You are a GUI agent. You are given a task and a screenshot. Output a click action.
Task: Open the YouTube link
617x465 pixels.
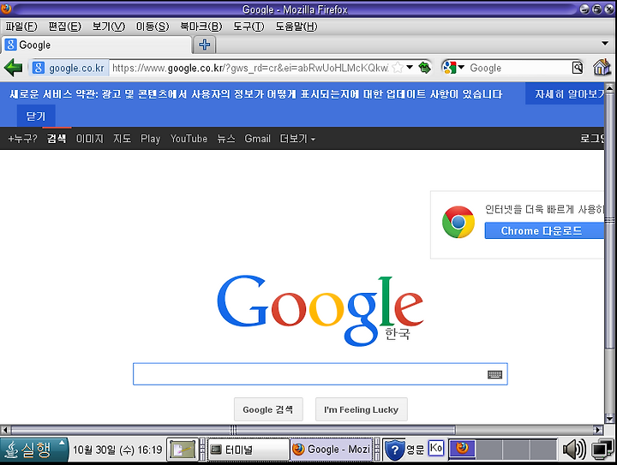(x=189, y=139)
